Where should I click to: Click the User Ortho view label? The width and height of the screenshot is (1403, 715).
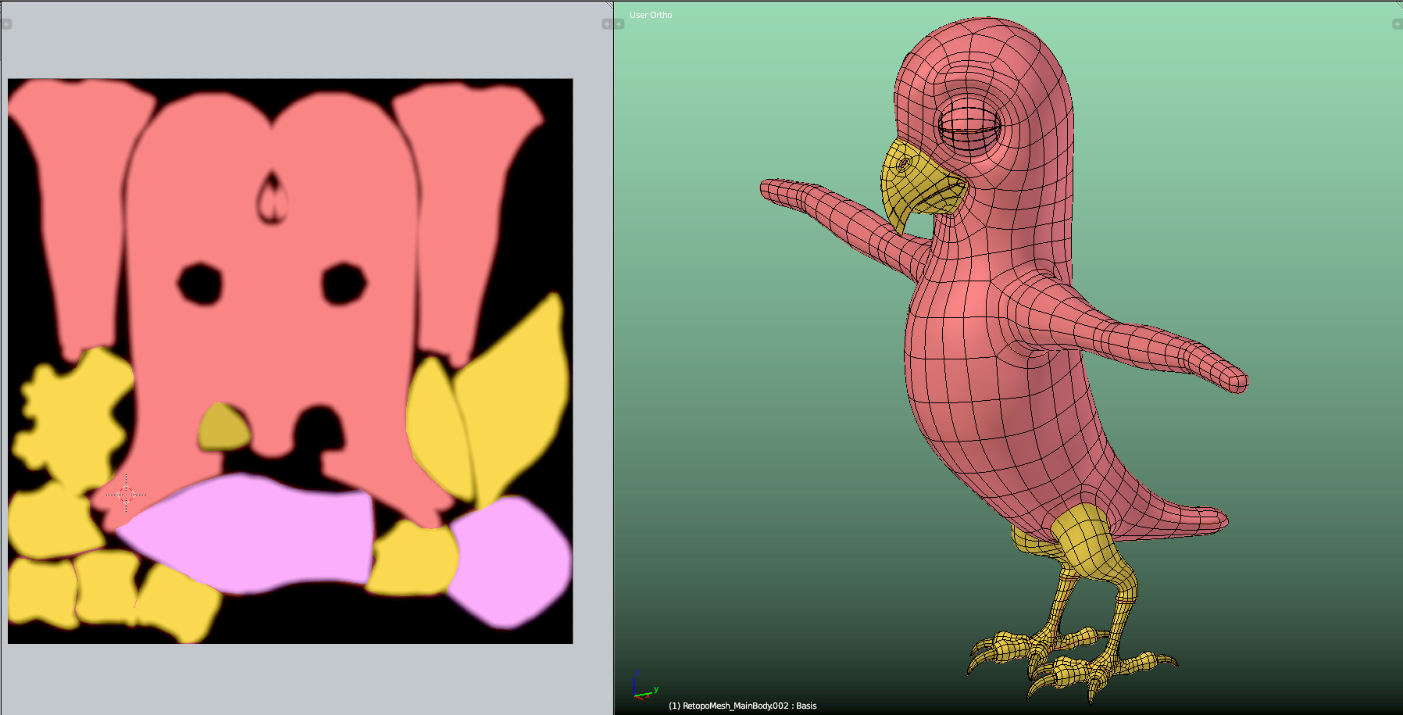650,14
